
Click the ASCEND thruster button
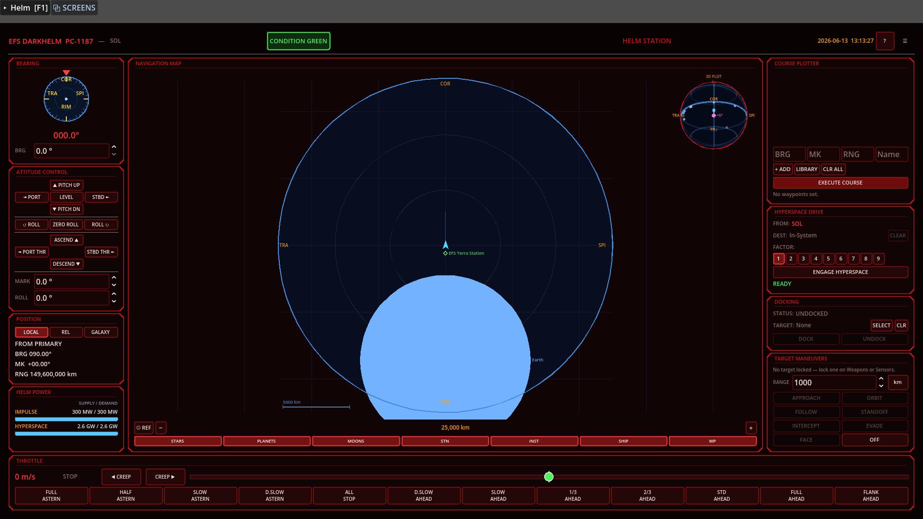click(66, 240)
